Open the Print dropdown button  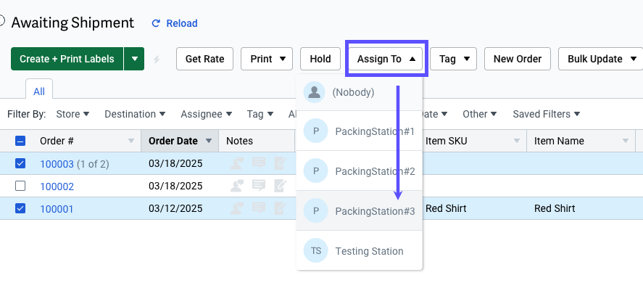(267, 59)
